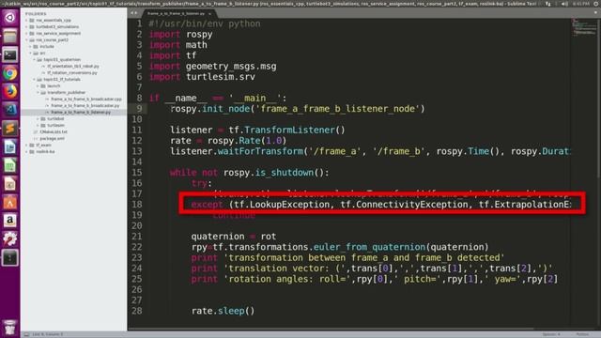Open the dark workspace app icon above the trash
This screenshot has width=601, height=338.
[x=10, y=257]
